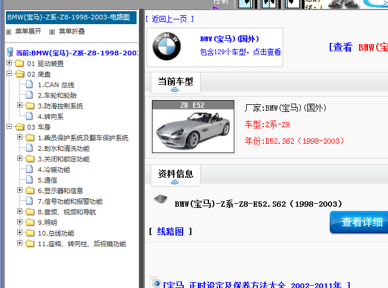Screen dimensions: 388x288
Task: Expand the 01 驱动装置 node
Action: coord(9,63)
